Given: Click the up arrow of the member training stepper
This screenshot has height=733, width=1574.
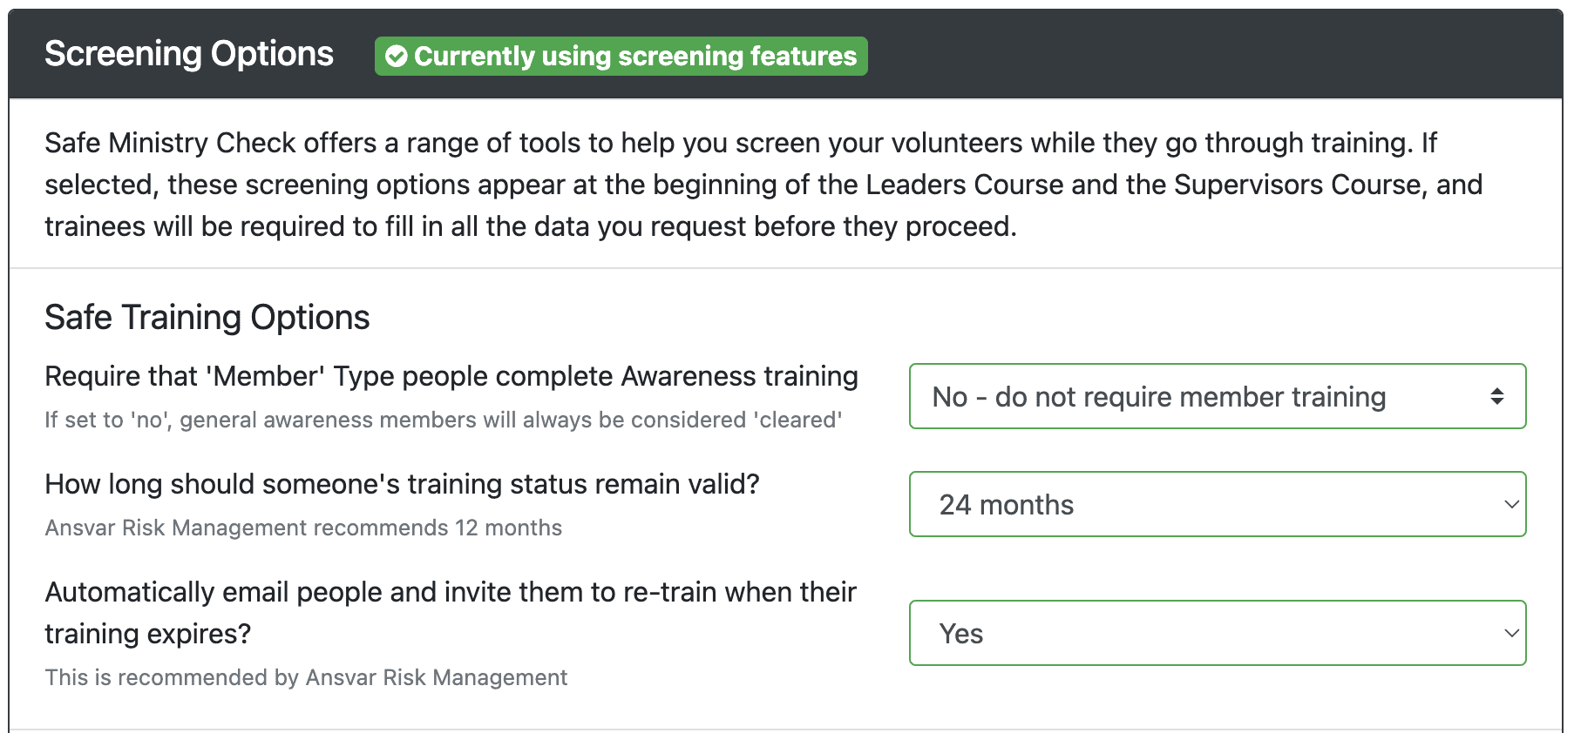Looking at the screenshot, I should (1498, 391).
